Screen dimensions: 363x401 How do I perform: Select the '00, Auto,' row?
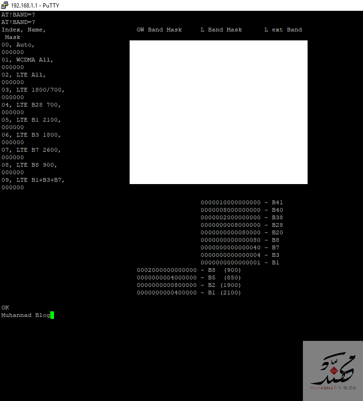click(18, 45)
